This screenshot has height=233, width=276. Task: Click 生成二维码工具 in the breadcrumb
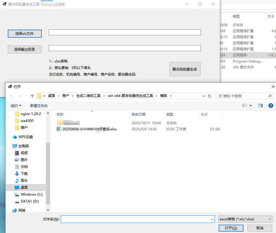pyautogui.click(x=88, y=96)
